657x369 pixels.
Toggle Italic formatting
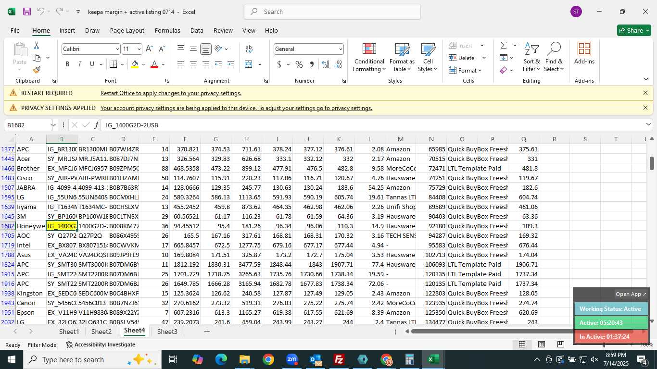click(80, 64)
